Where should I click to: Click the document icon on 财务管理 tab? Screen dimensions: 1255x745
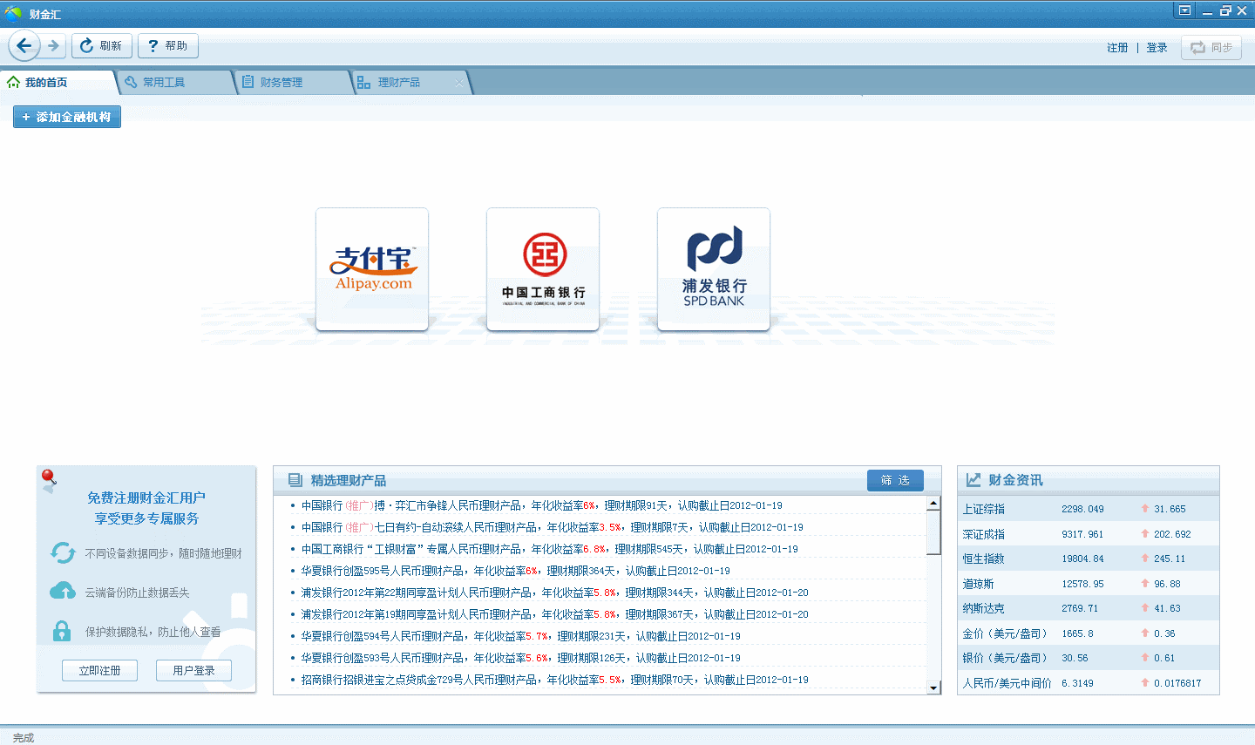click(x=248, y=82)
